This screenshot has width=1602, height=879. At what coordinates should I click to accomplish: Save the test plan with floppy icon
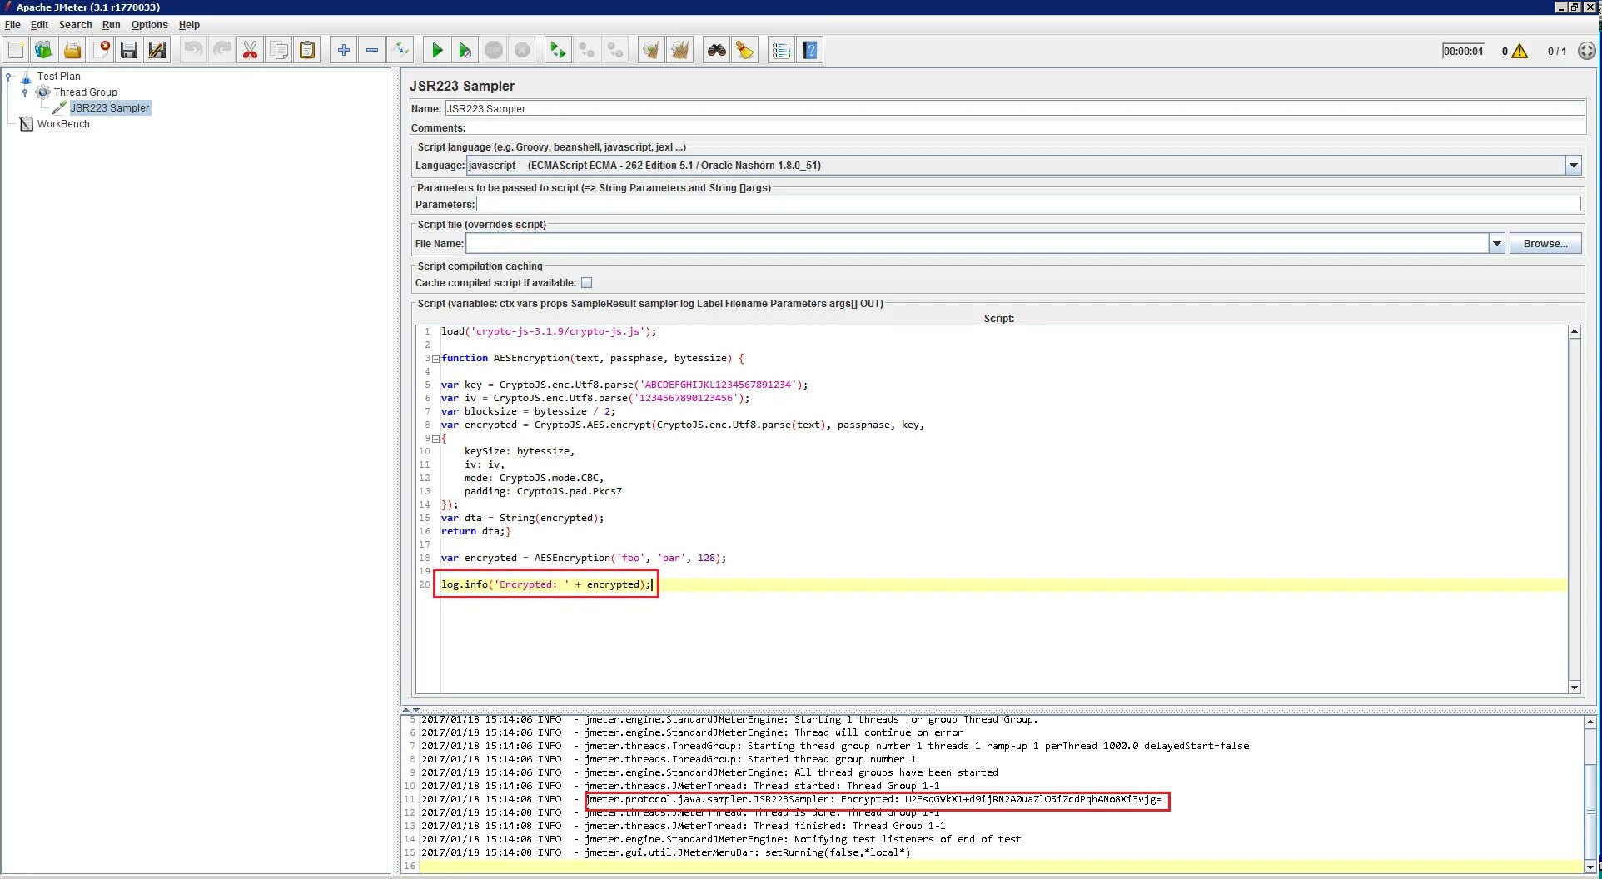(x=129, y=51)
